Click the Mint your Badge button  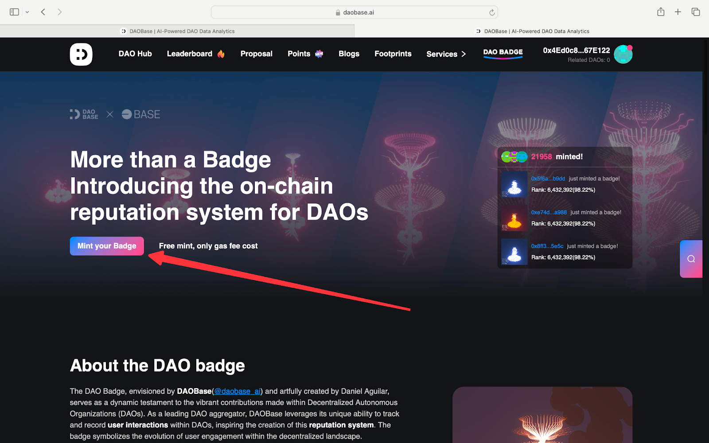click(107, 246)
